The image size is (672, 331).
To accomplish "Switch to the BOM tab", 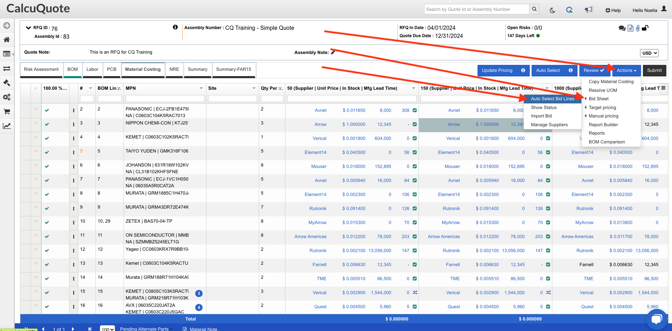I will click(x=73, y=69).
